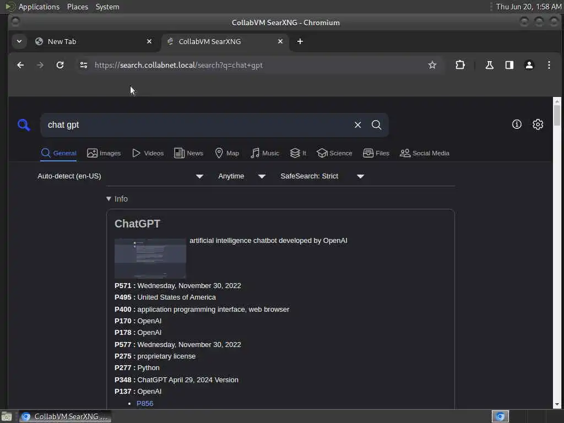Switch to the Music category

point(265,153)
